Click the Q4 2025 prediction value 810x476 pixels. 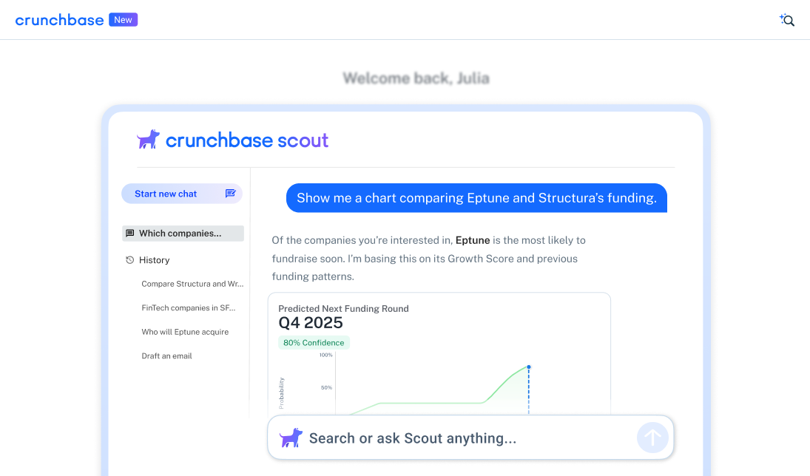311,323
